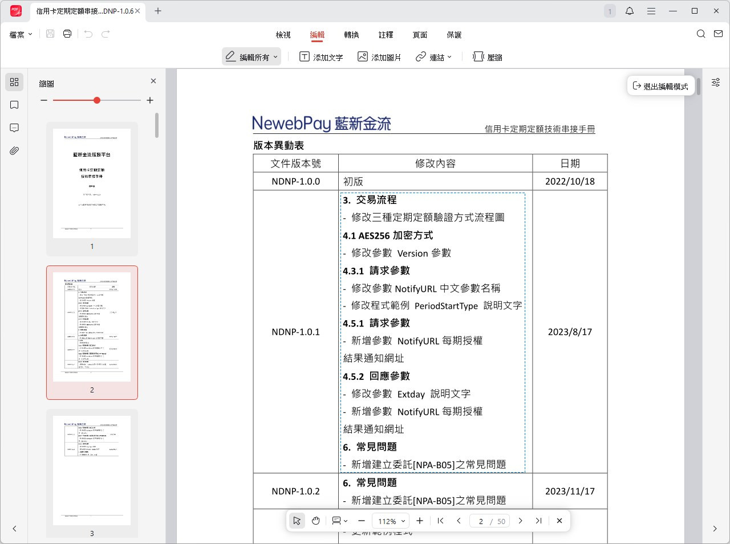Click the 2022/10/18 date cell
The height and width of the screenshot is (544, 730).
(x=570, y=181)
